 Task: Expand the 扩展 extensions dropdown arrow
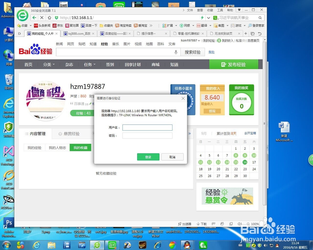(176, 25)
